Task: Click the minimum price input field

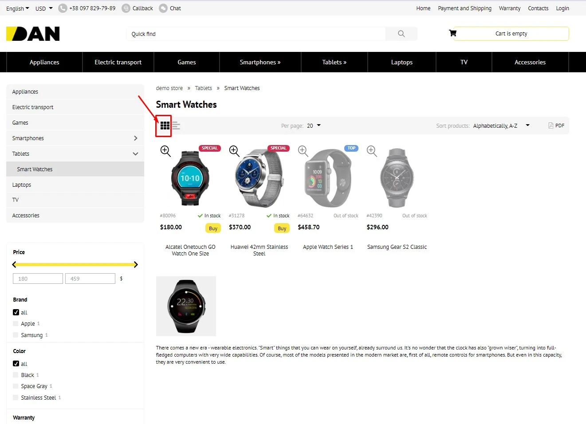Action: coord(38,278)
